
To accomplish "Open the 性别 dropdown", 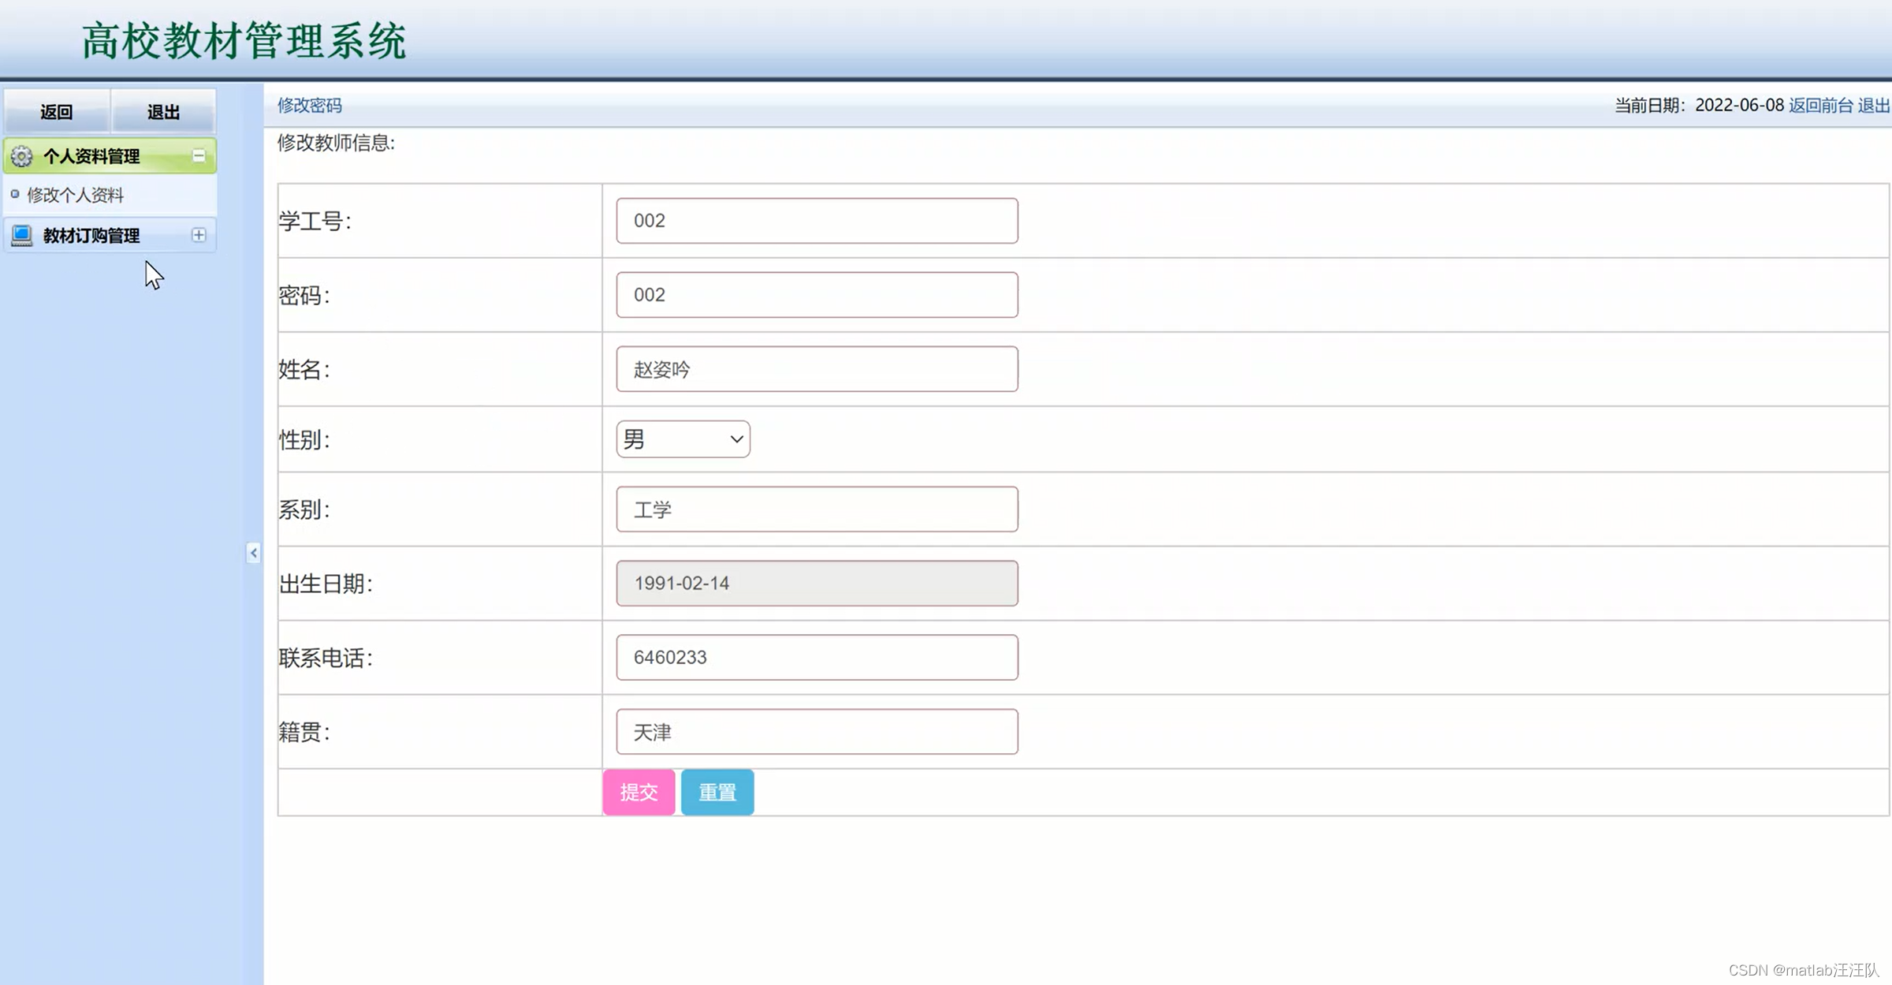I will coord(683,439).
